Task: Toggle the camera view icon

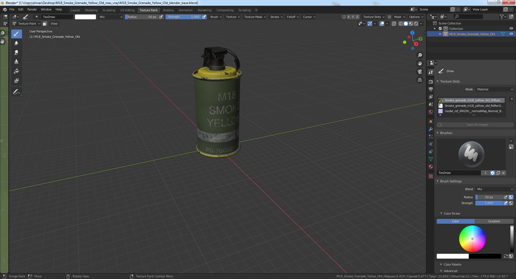Action: 420,72
